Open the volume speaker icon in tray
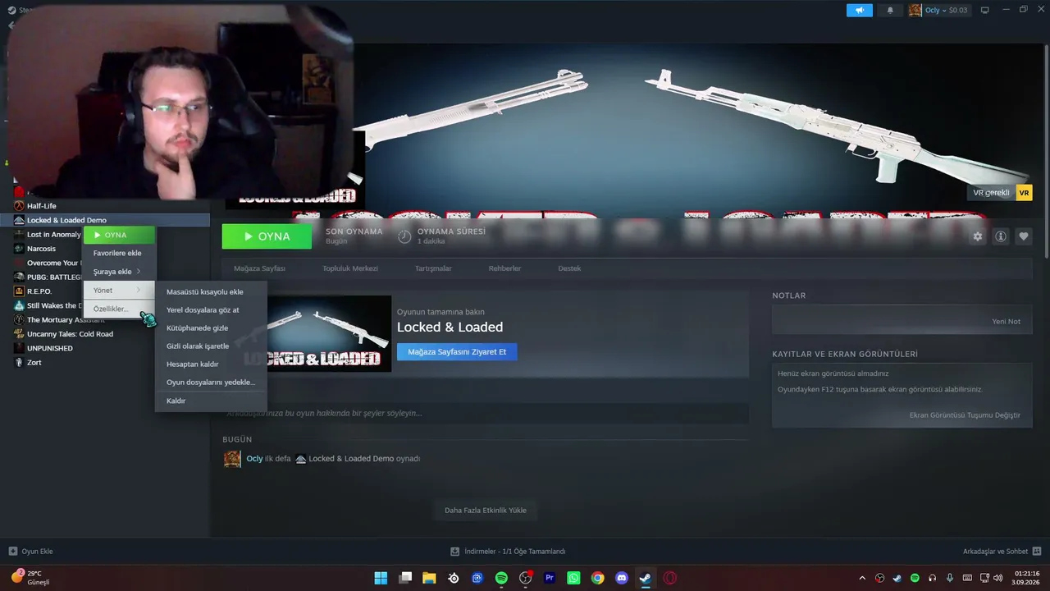 (x=1000, y=578)
